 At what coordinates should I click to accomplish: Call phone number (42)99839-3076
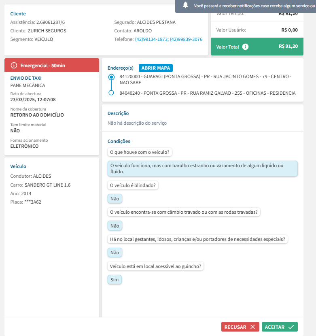(186, 39)
